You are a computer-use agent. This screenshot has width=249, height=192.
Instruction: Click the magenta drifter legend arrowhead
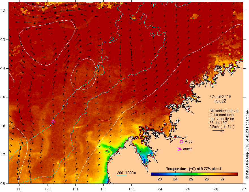point(180,149)
